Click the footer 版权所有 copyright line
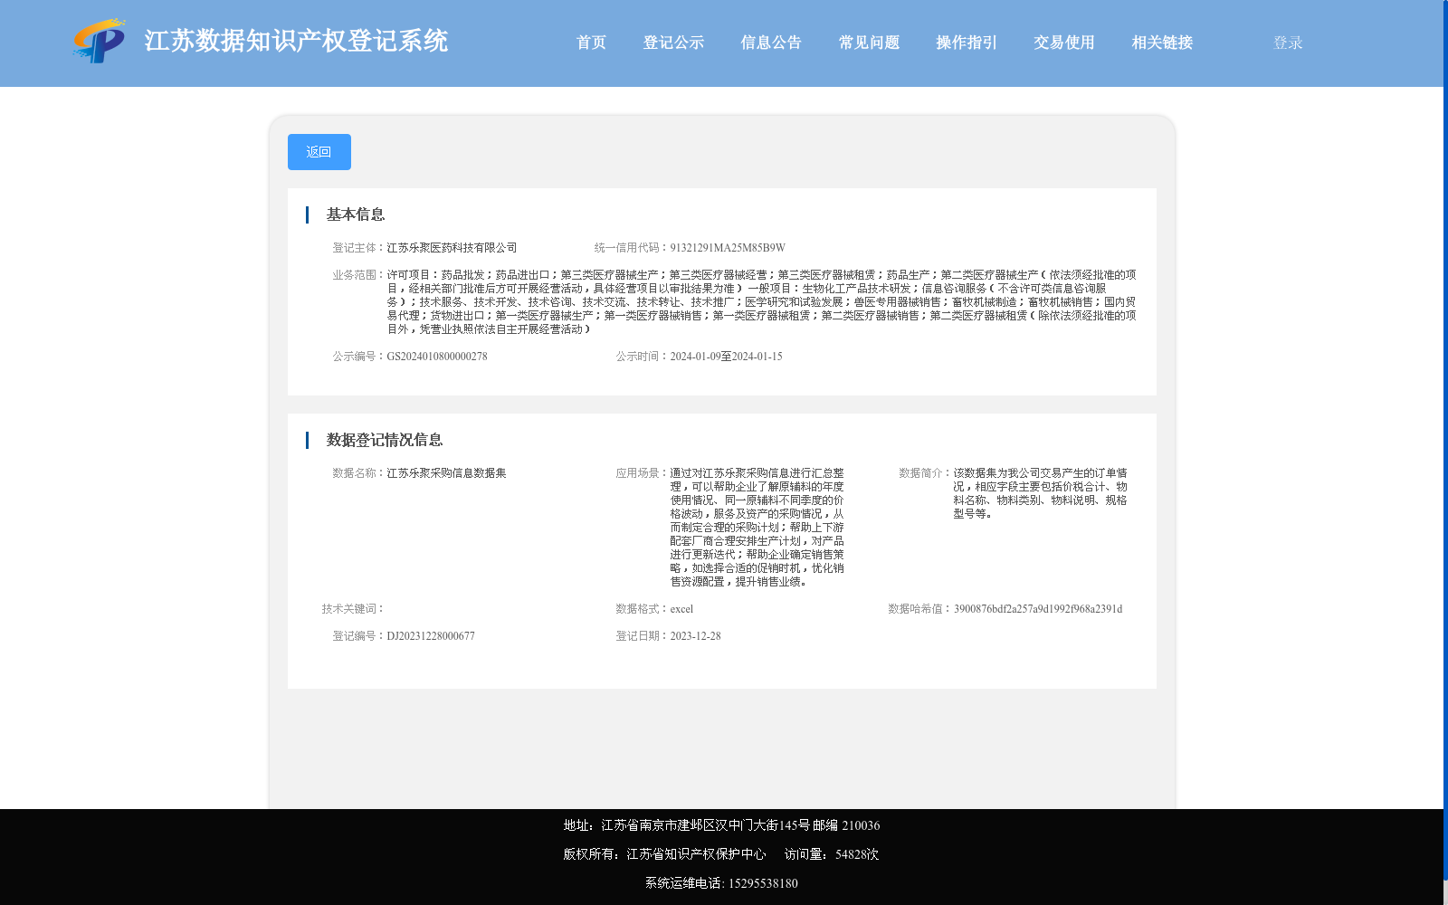The image size is (1448, 905). (664, 854)
